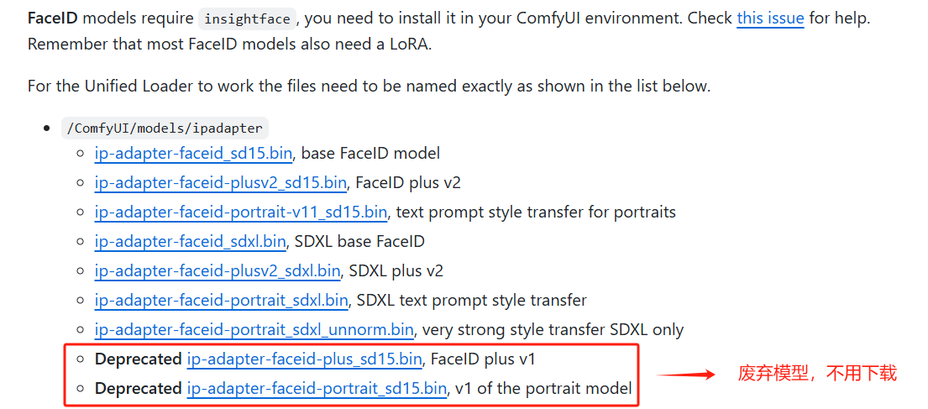928x409 pixels.
Task: Click the bold "FaceID" word in first paragraph
Action: [x=53, y=18]
